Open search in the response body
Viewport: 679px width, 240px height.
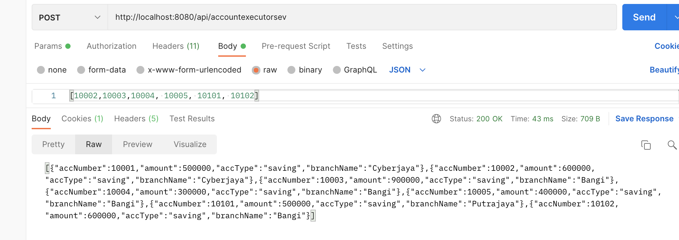tap(672, 145)
